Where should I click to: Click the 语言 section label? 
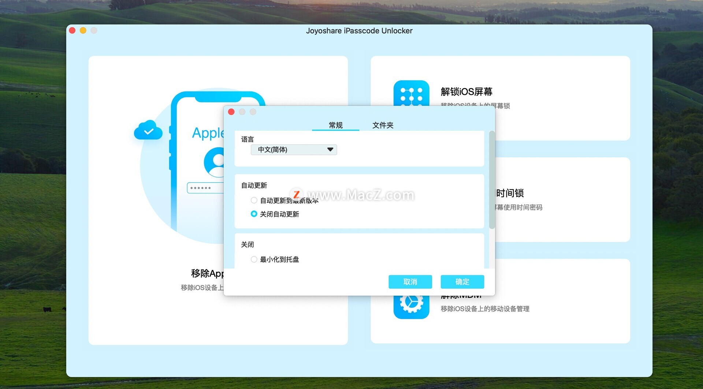[x=248, y=139]
